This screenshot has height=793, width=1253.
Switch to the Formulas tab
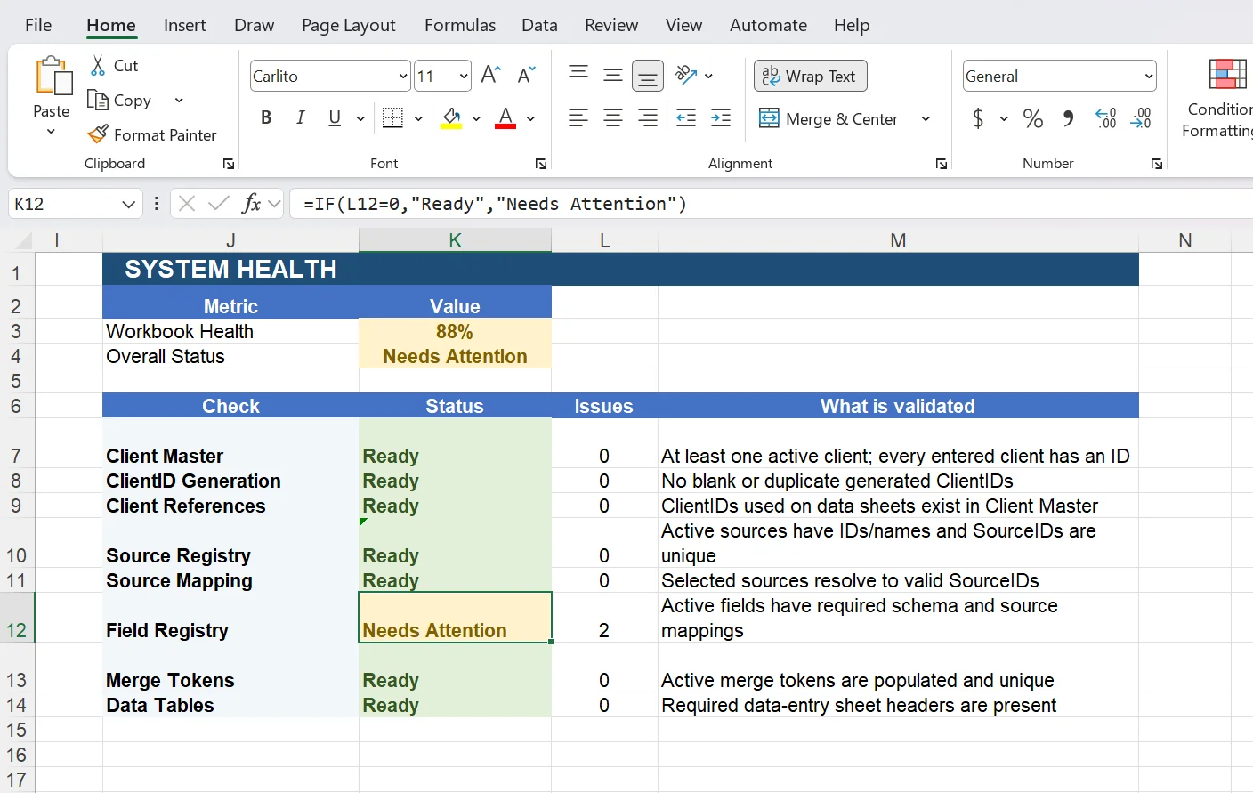460,25
